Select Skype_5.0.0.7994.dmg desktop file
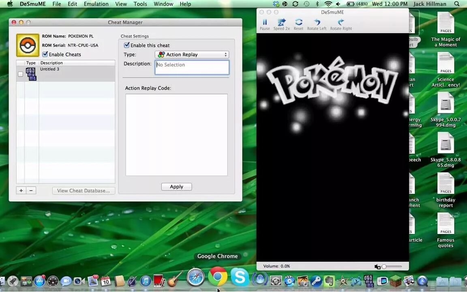Image resolution: width=467 pixels, height=292 pixels. (x=446, y=109)
